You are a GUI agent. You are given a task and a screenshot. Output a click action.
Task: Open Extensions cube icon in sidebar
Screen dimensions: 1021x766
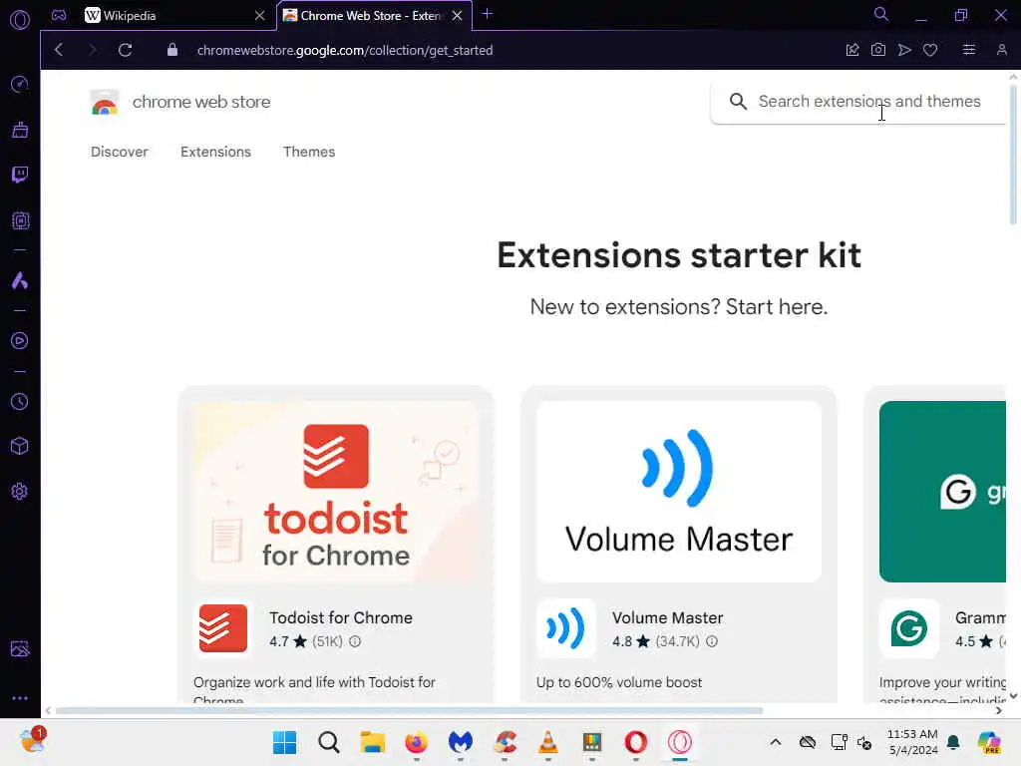[20, 446]
